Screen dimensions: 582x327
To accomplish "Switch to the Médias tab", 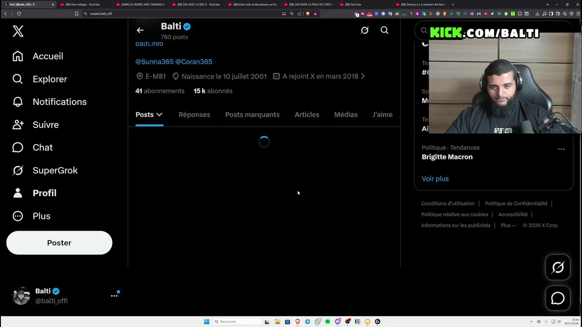I will pos(346,114).
